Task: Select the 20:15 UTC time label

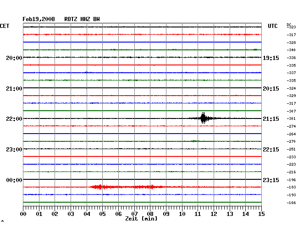Action: 271,89
